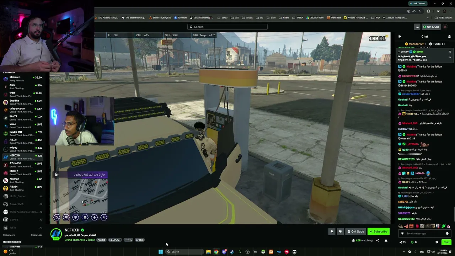455x256 pixels.
Task: Collapse the chat panel with arrow icon
Action: pos(400,37)
